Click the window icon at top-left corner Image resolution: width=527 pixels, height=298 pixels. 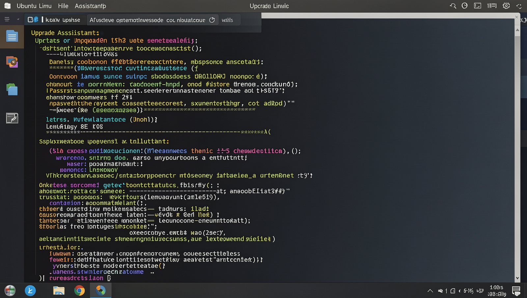[x=7, y=6]
